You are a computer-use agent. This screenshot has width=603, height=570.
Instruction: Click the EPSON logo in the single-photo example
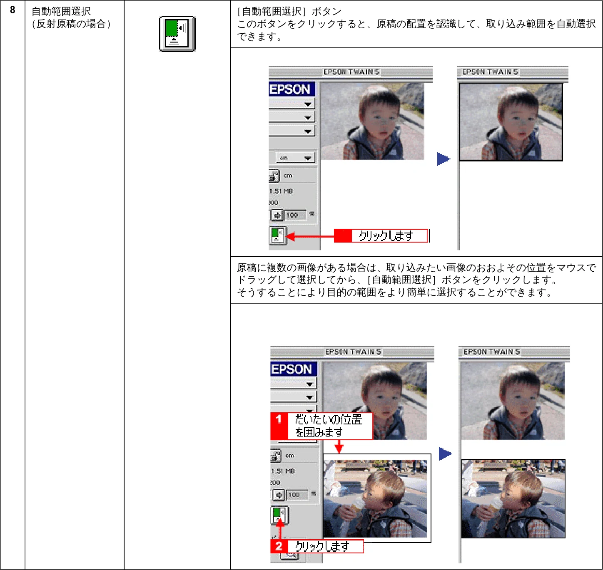coord(292,89)
